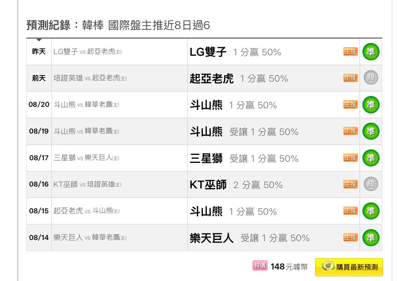Click the 08/20 date cell
Image resolution: width=397 pixels, height=281 pixels.
pyautogui.click(x=39, y=105)
